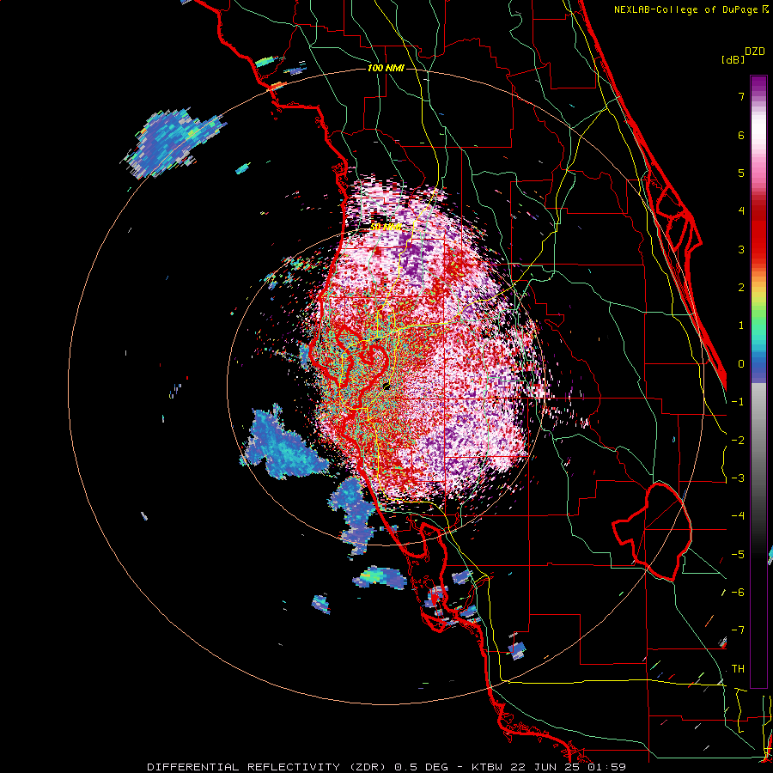Click the "5" value on the color scale
Viewport: 773px width, 773px height.
point(741,173)
